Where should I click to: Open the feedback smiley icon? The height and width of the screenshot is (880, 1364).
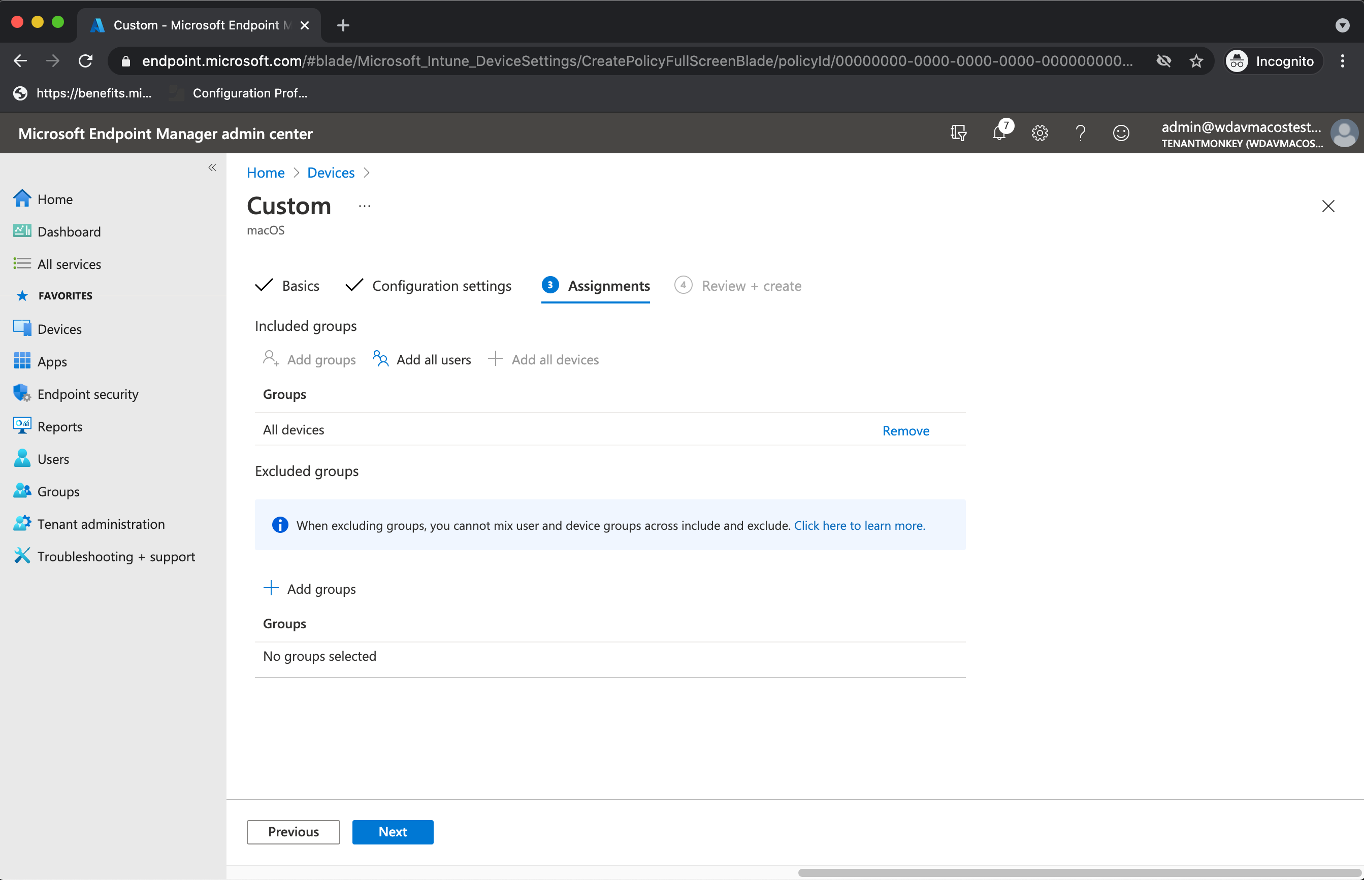point(1121,133)
